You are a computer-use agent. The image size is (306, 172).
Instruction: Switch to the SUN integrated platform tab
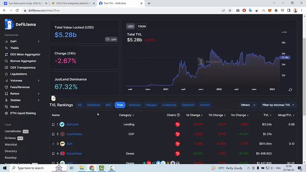(x=73, y=3)
